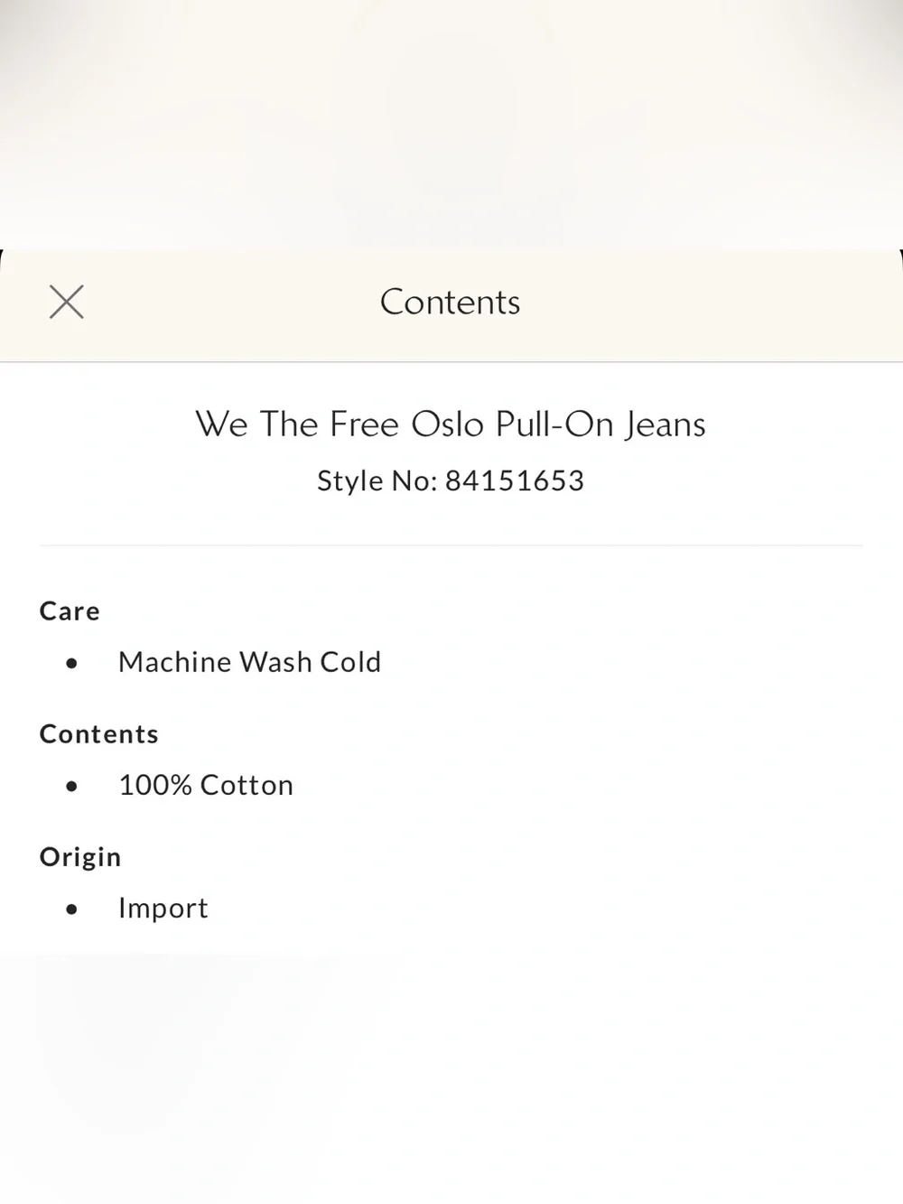Viewport: 903px width, 1204px height.
Task: Click the bold Origin section heading
Action: 80,857
